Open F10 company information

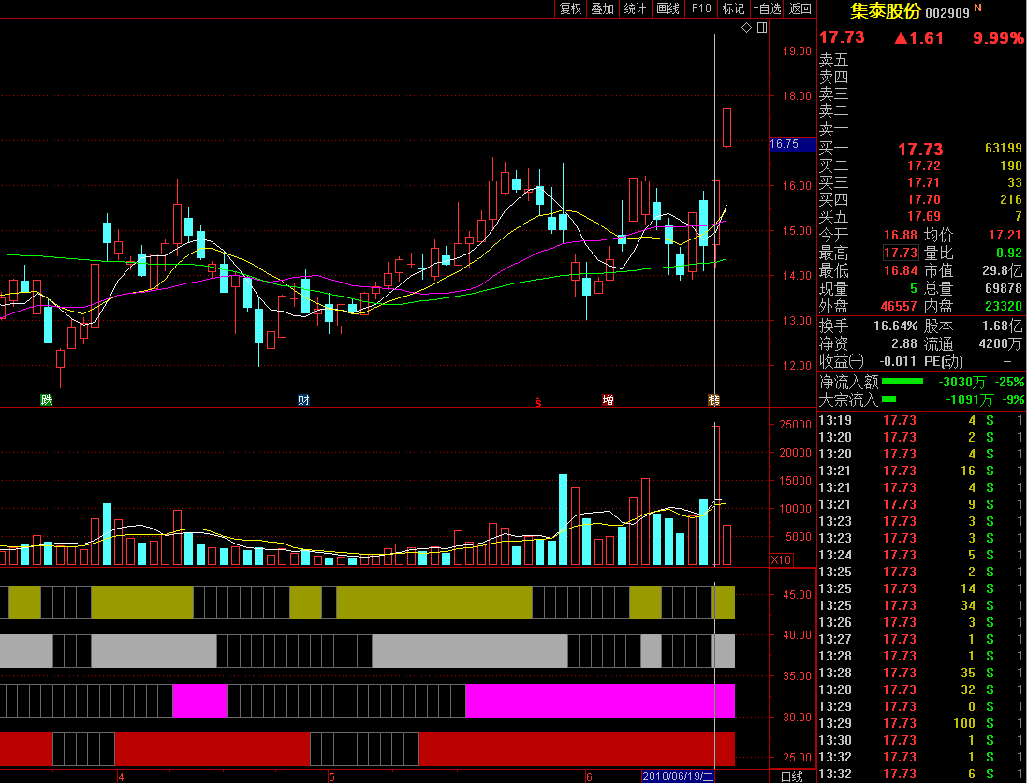(701, 8)
